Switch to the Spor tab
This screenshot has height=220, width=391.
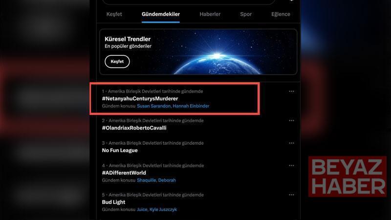click(246, 14)
